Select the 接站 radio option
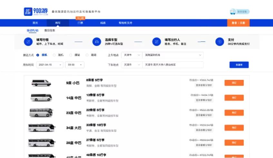273x158 pixels. click(71, 55)
